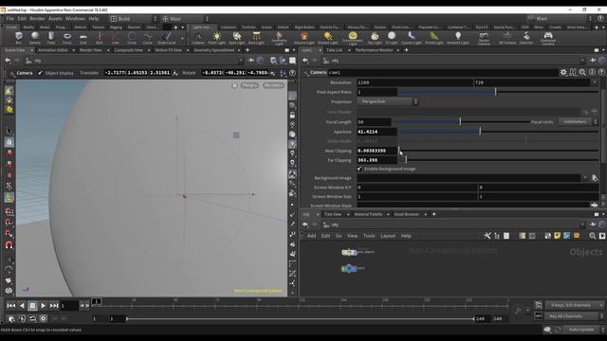Screen dimensions: 607x341
Task: Toggle the real time playback button
Action: (43, 318)
